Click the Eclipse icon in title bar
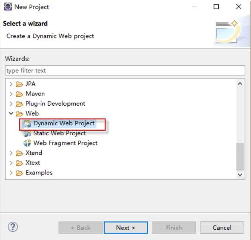The image size is (251, 240). pos(8,7)
